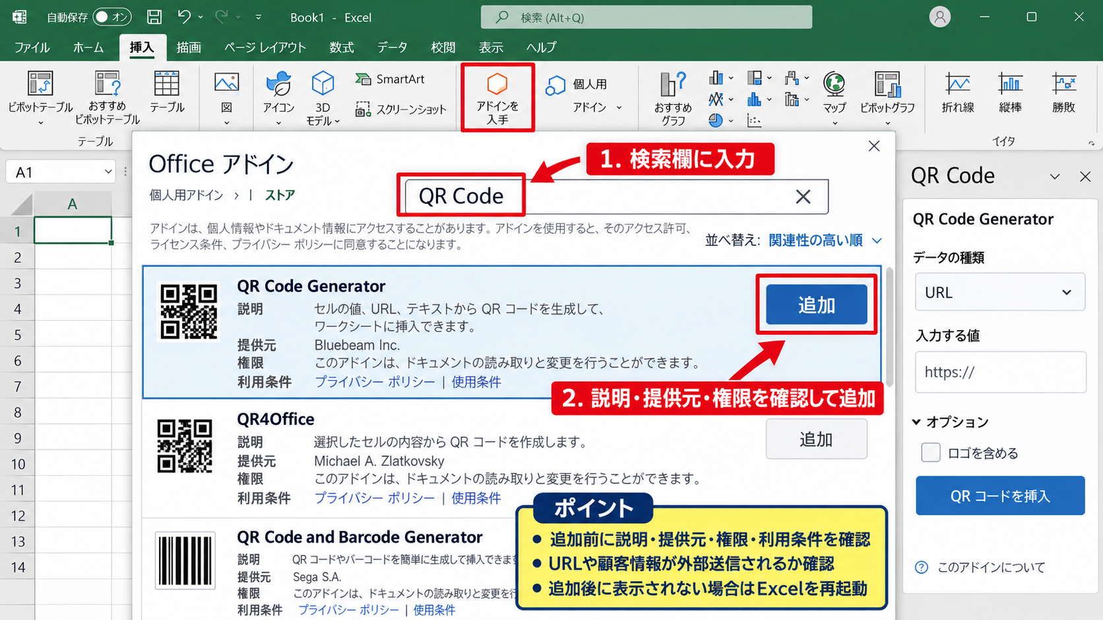Click the Excel search box (検索)
Image resolution: width=1103 pixels, height=620 pixels.
[x=646, y=17]
